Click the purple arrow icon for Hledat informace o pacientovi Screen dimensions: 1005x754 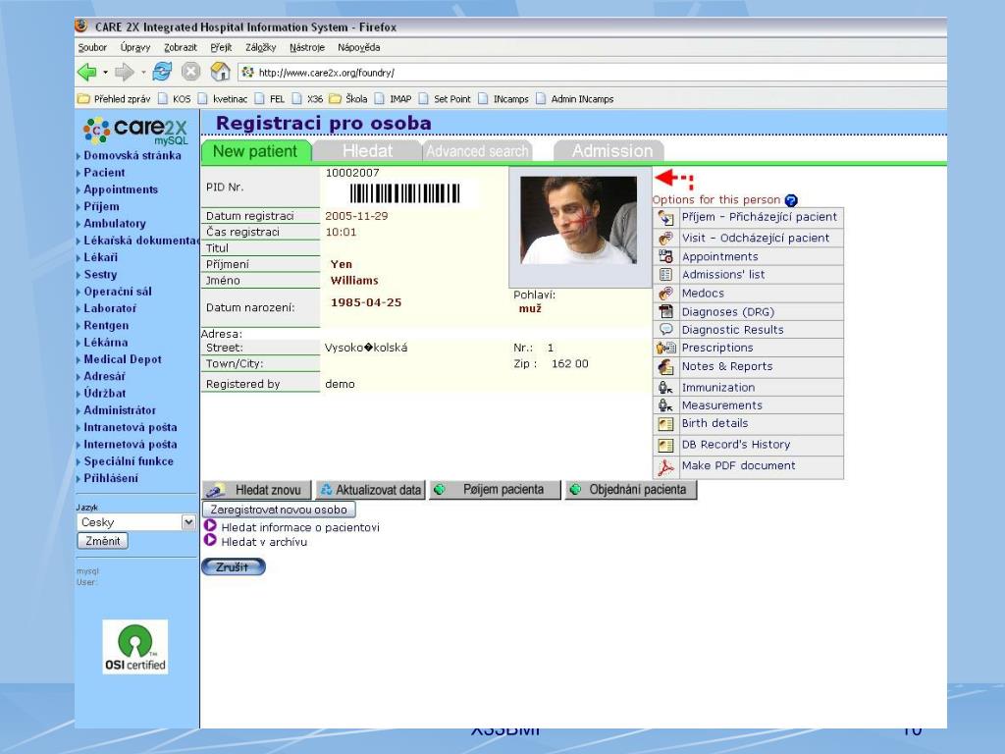[210, 526]
